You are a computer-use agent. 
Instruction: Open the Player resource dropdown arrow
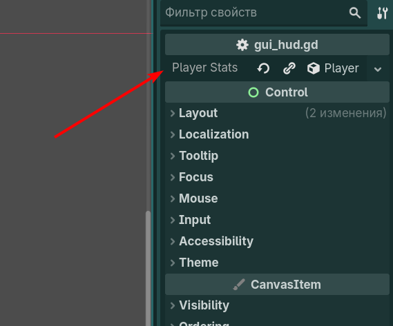(x=378, y=69)
